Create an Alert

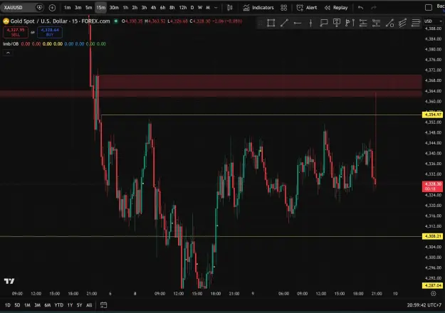pyautogui.click(x=307, y=8)
